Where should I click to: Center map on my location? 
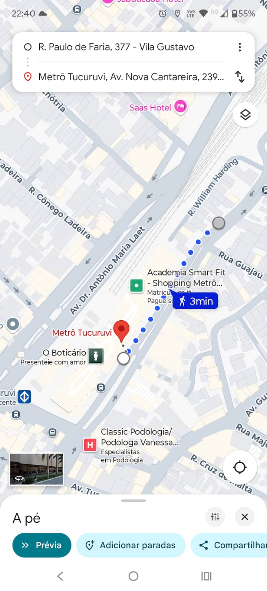click(x=240, y=467)
